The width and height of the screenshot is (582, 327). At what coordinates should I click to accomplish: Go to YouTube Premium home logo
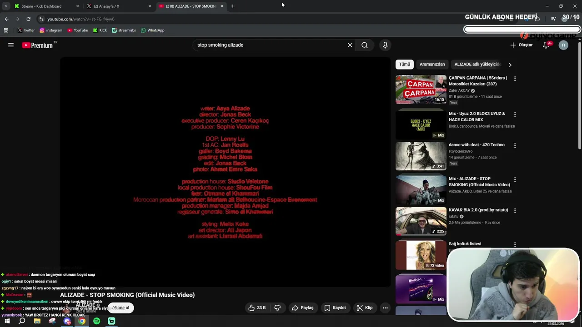pos(37,45)
